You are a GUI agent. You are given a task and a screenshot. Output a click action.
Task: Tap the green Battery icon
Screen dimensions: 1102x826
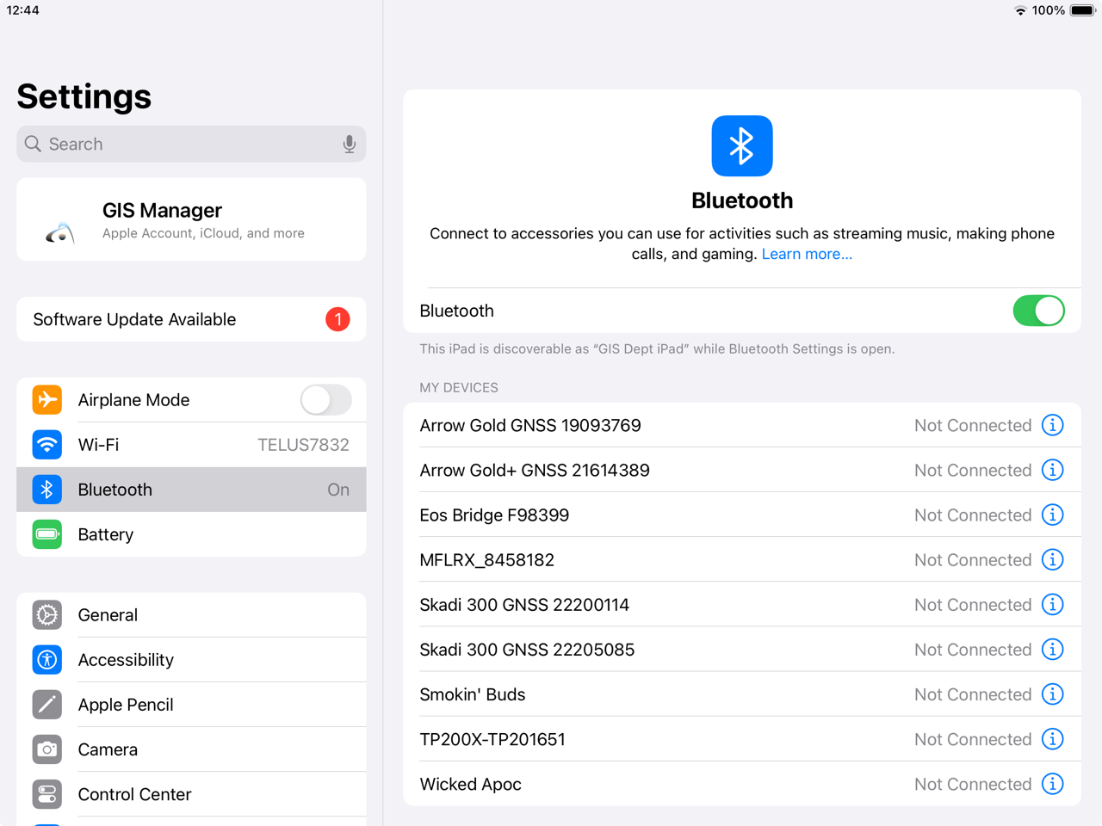pyautogui.click(x=47, y=533)
